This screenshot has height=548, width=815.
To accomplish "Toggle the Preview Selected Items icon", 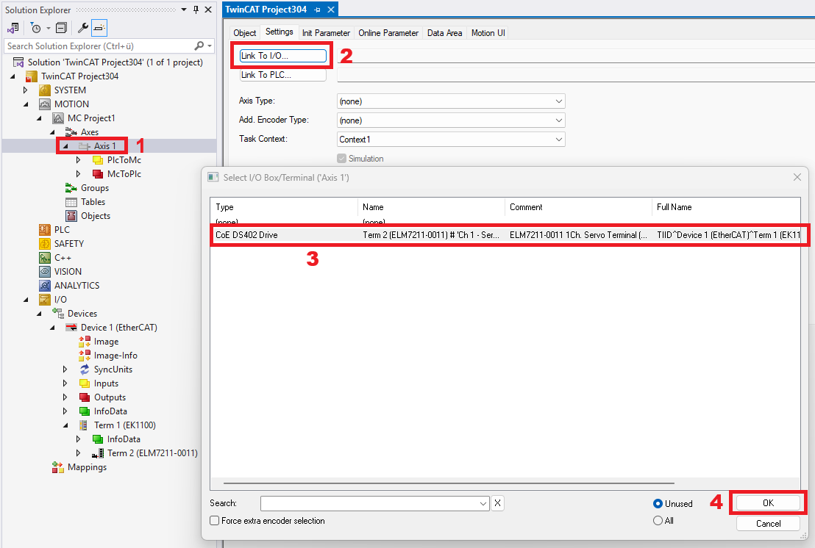I will click(99, 28).
